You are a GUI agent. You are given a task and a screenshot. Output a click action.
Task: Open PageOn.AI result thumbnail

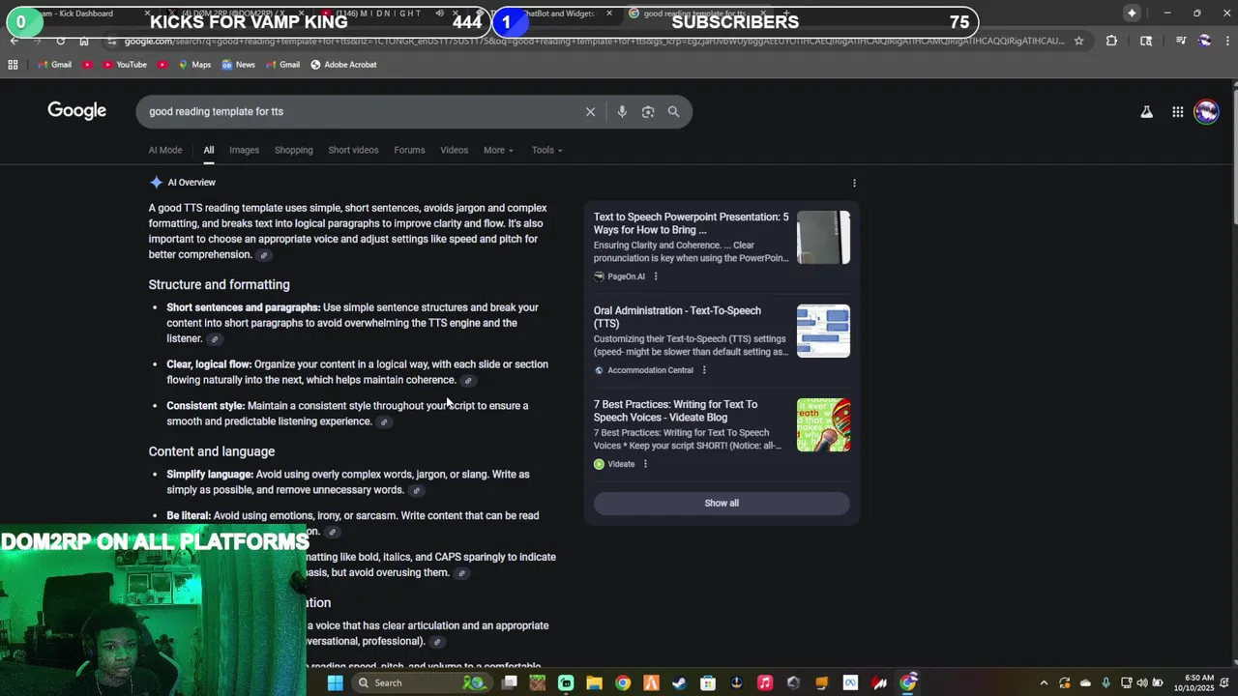(x=823, y=238)
